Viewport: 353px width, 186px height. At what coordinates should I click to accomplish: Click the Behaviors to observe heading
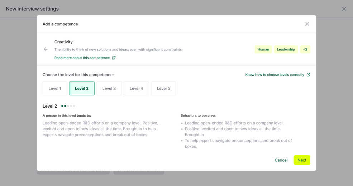point(198,116)
